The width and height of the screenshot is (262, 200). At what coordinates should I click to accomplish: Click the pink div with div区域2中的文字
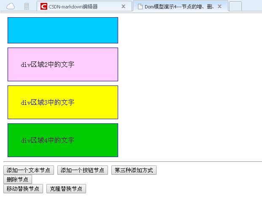click(x=63, y=64)
